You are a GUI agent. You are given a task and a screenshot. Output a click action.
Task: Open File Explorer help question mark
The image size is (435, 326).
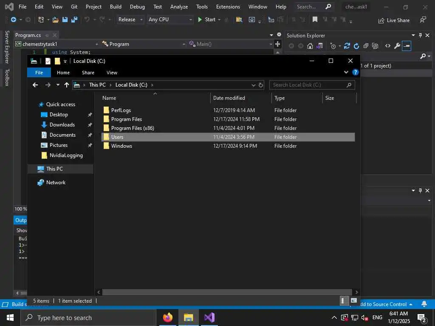[356, 72]
